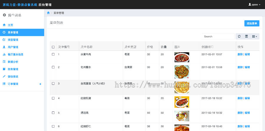The width and height of the screenshot is (265, 131).
Task: Click the list icon next to 订单管理
Action: pos(4,84)
